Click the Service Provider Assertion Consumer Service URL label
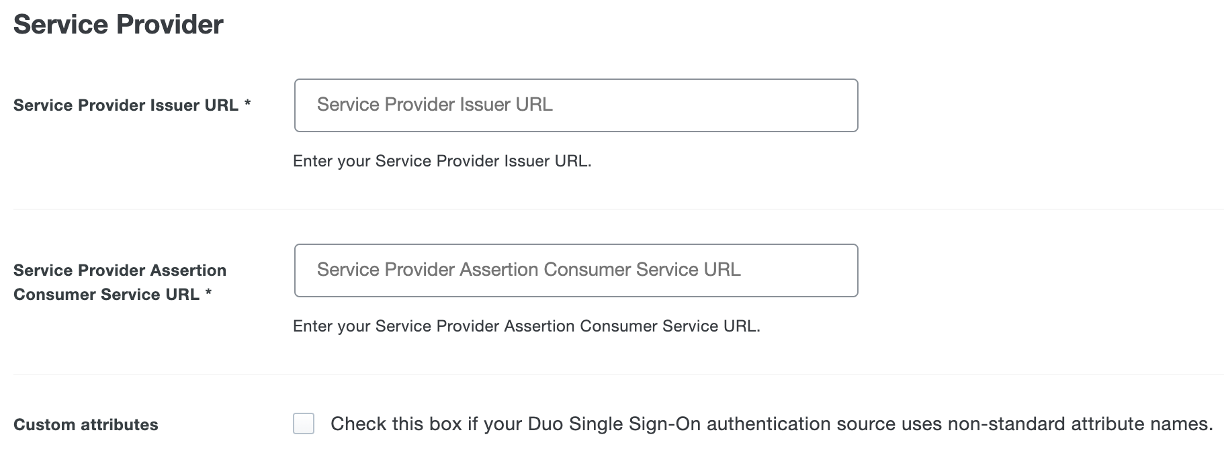This screenshot has height=451, width=1224. pos(120,282)
